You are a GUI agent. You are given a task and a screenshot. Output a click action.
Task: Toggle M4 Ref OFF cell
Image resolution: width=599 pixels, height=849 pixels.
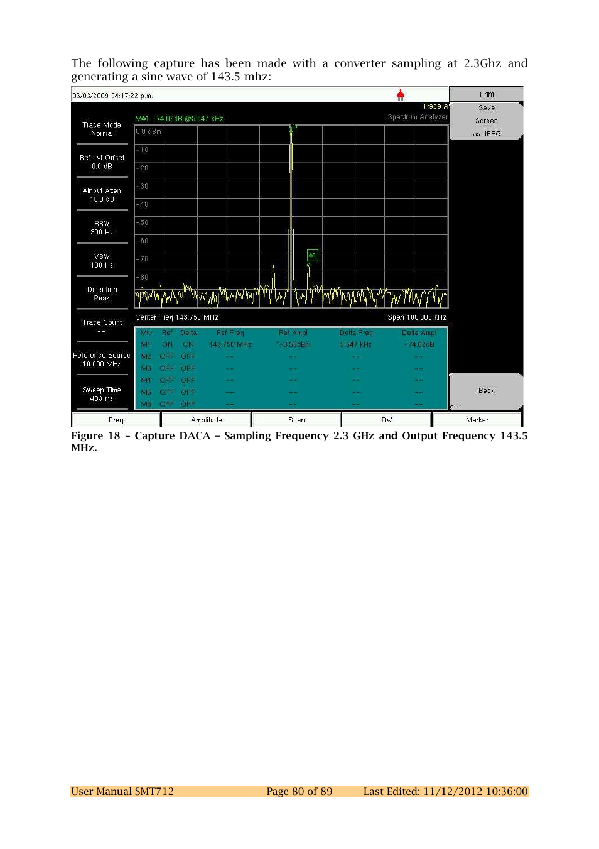(167, 380)
